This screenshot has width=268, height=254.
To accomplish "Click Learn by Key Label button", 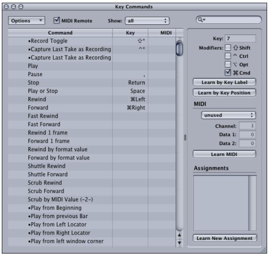I will (x=225, y=82).
